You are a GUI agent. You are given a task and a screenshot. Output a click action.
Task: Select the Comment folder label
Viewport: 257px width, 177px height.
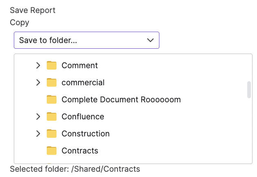[80, 65]
